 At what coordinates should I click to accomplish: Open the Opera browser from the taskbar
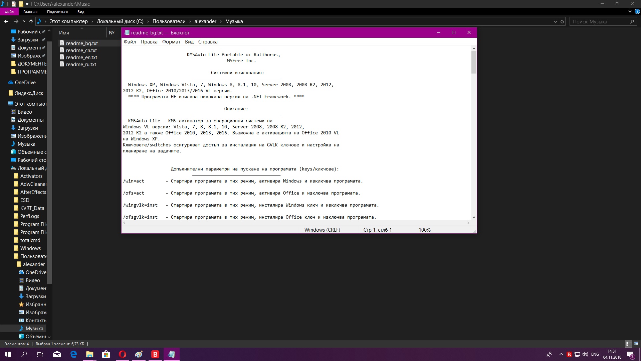click(x=123, y=354)
